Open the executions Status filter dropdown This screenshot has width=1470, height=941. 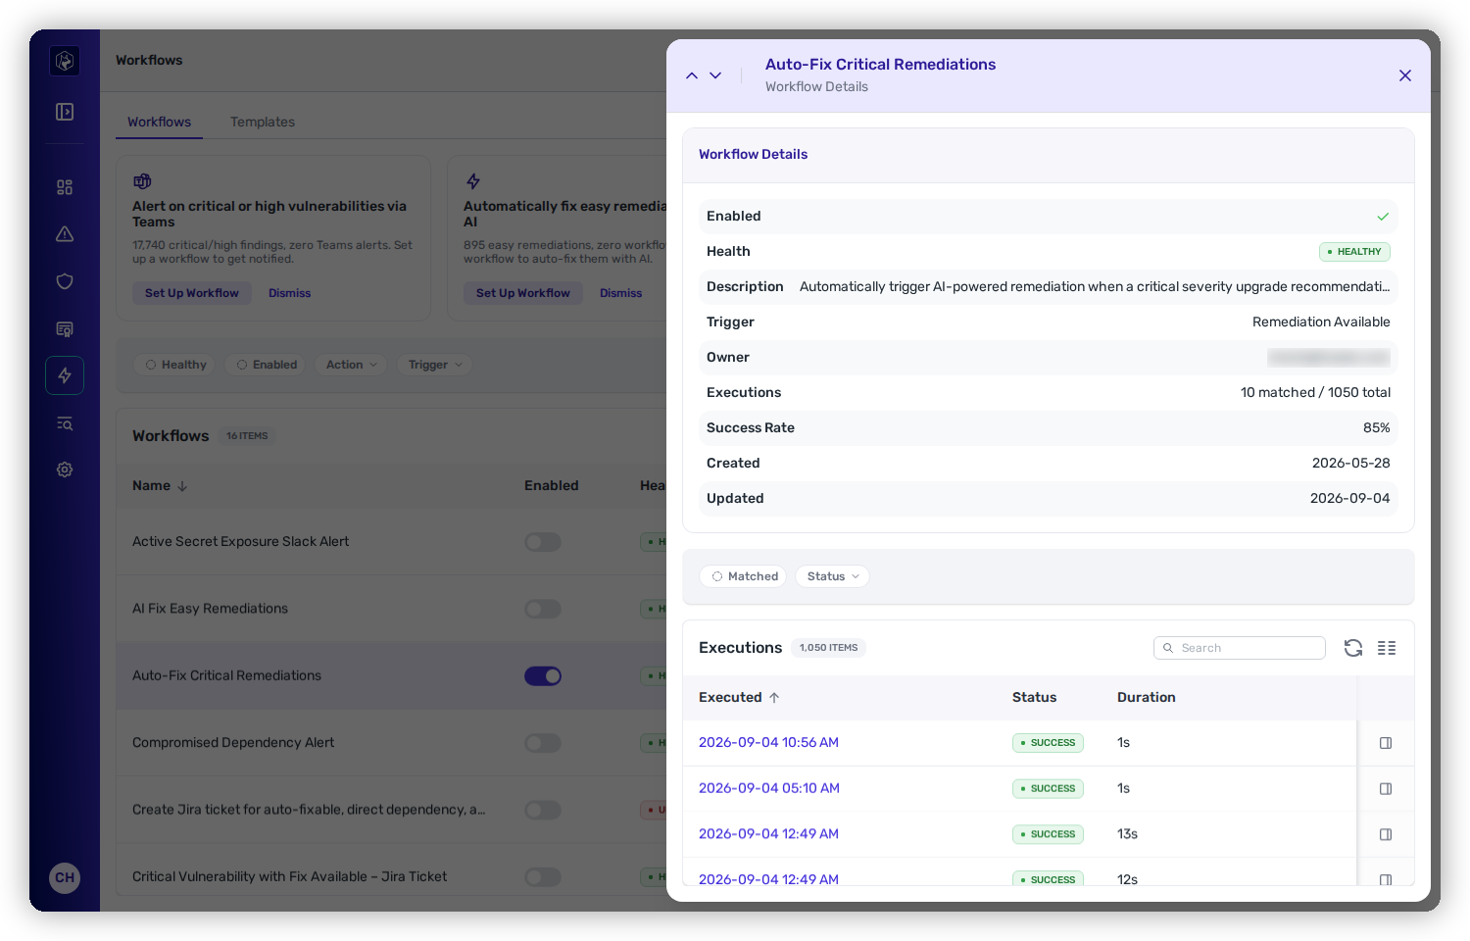pos(832,576)
